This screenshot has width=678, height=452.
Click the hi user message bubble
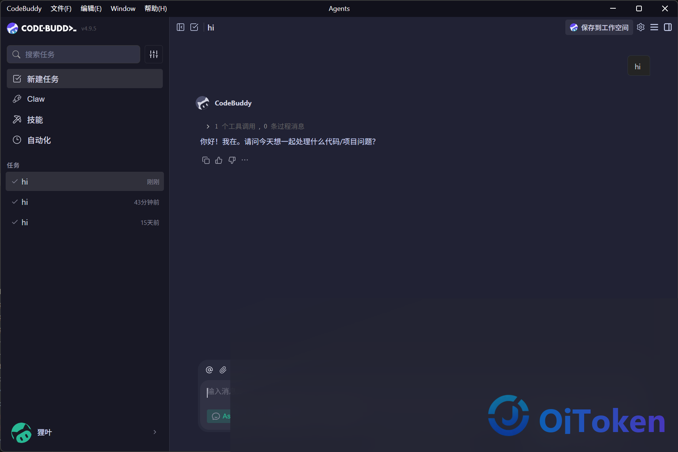coord(638,66)
